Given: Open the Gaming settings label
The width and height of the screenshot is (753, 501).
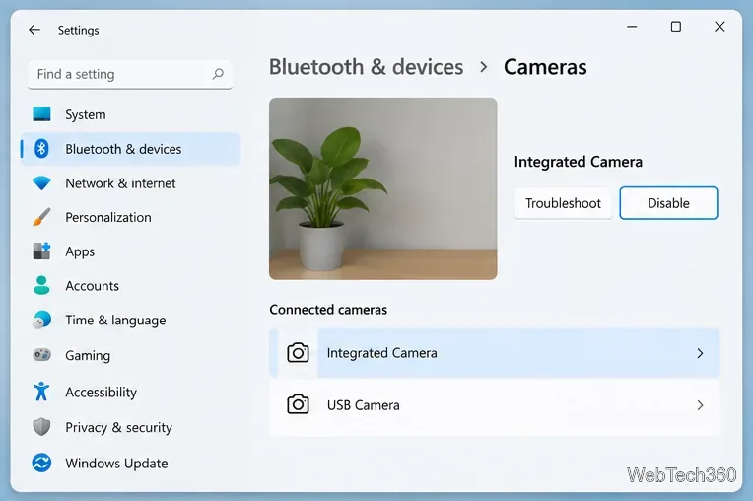Looking at the screenshot, I should pyautogui.click(x=88, y=355).
